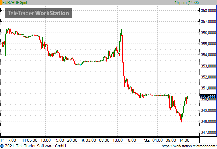Click the 09:00 time axis label
This screenshot has width=217, height=149.
click(171, 140)
